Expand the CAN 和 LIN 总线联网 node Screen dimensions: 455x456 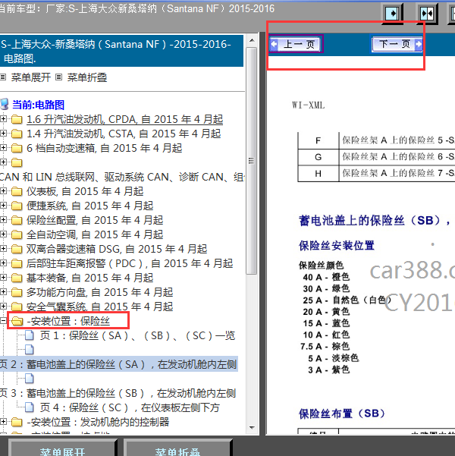pyautogui.click(x=3, y=162)
